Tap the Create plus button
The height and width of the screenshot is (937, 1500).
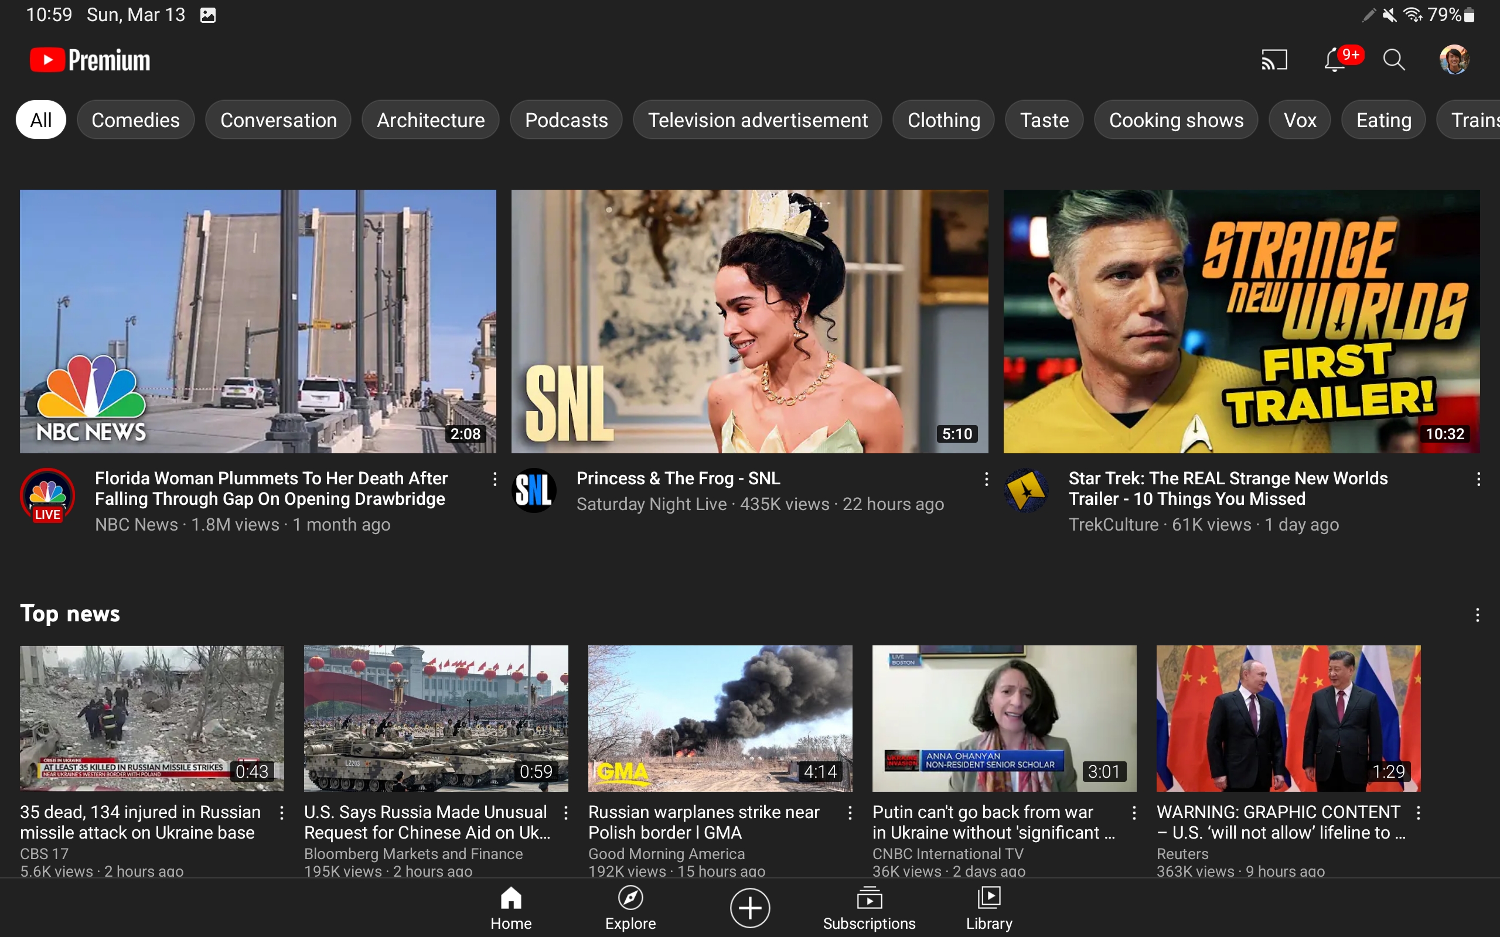coord(750,908)
